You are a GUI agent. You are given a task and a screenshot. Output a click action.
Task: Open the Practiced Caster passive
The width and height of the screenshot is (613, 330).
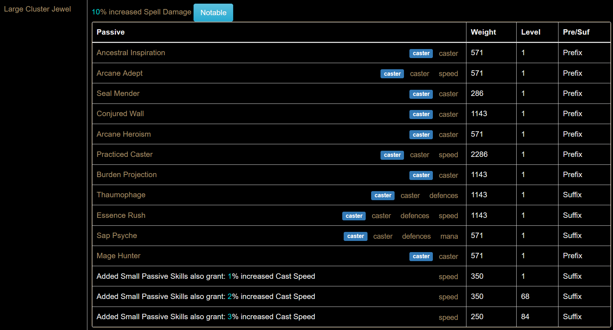click(125, 154)
